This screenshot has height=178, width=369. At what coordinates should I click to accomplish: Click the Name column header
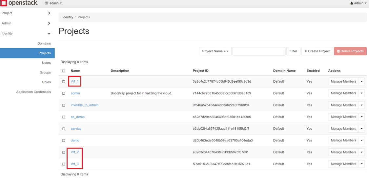coord(75,71)
